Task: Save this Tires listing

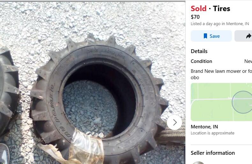Action: (211, 36)
